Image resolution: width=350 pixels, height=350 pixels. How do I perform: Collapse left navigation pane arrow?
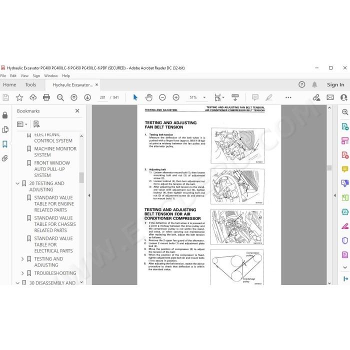click(89, 195)
